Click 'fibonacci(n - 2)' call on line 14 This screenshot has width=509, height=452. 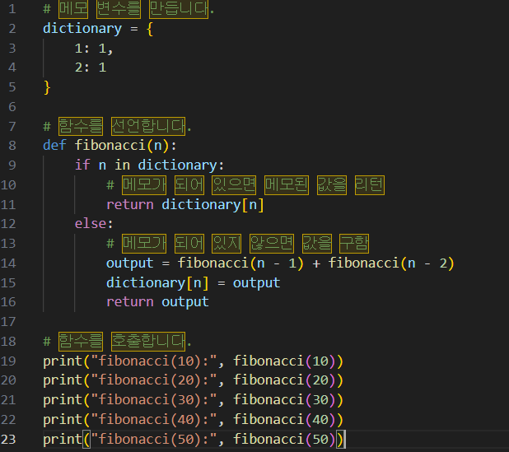click(391, 263)
